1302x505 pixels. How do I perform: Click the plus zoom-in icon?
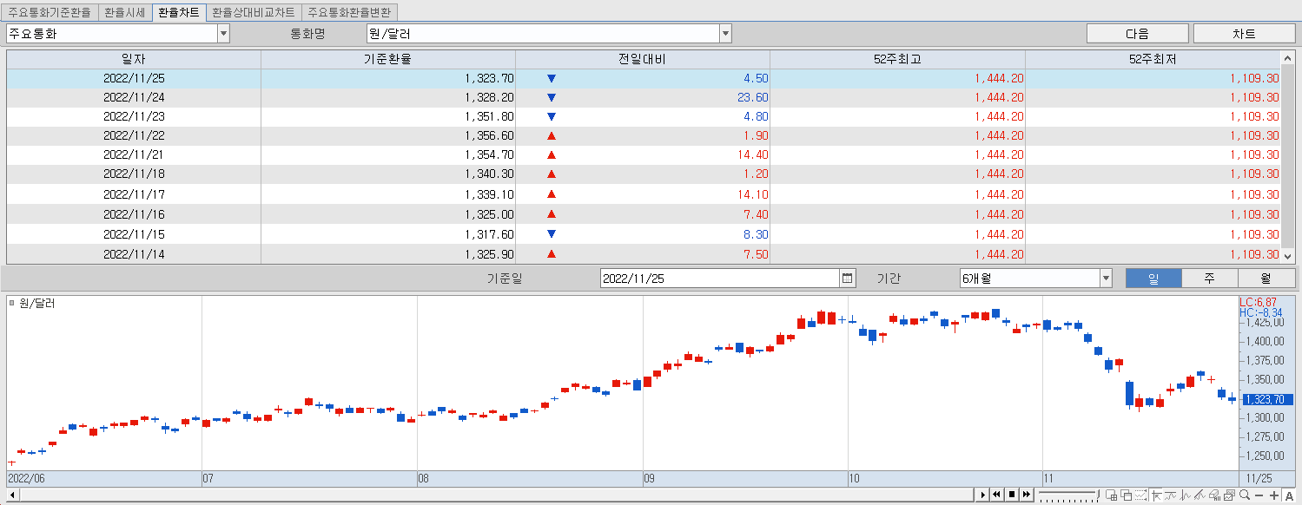pos(1274,495)
